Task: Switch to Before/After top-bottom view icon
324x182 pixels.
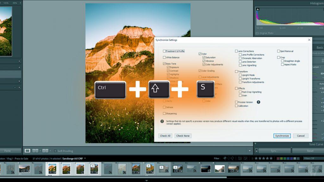Action: point(45,151)
